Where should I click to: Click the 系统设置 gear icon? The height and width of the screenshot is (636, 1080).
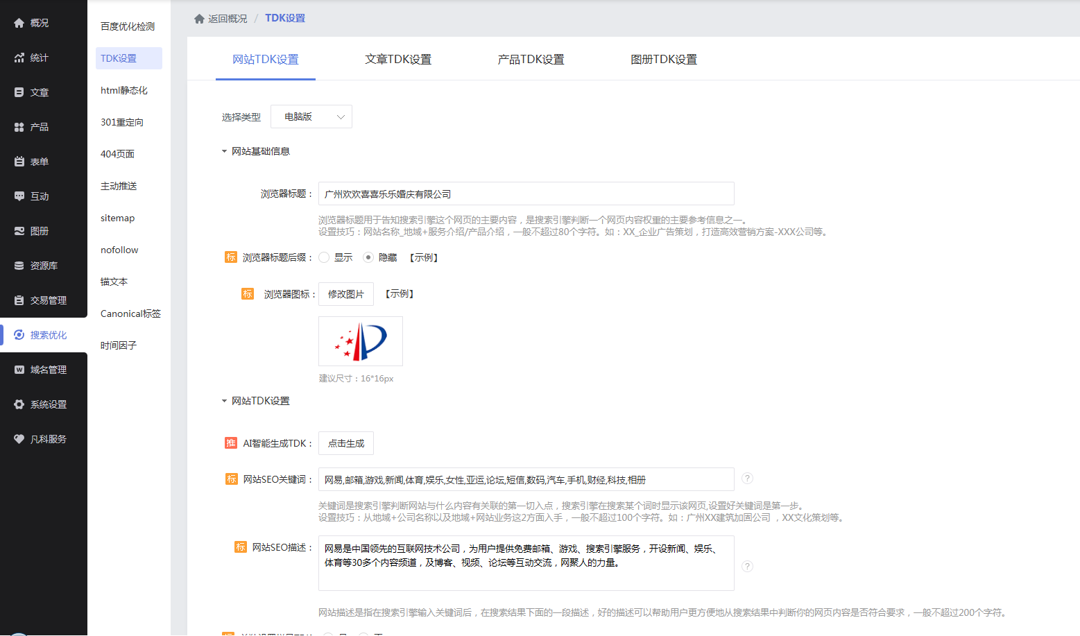pos(19,404)
